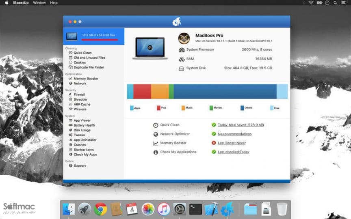
Task: Select Check My Apps in sidebar
Action: pyautogui.click(x=85, y=155)
